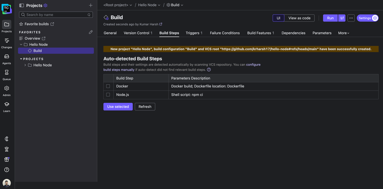Expand the Hello Node project under Projects
The height and width of the screenshot is (189, 383).
pos(25,65)
